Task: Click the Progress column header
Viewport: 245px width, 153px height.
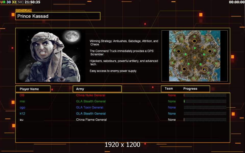Action: [190, 89]
